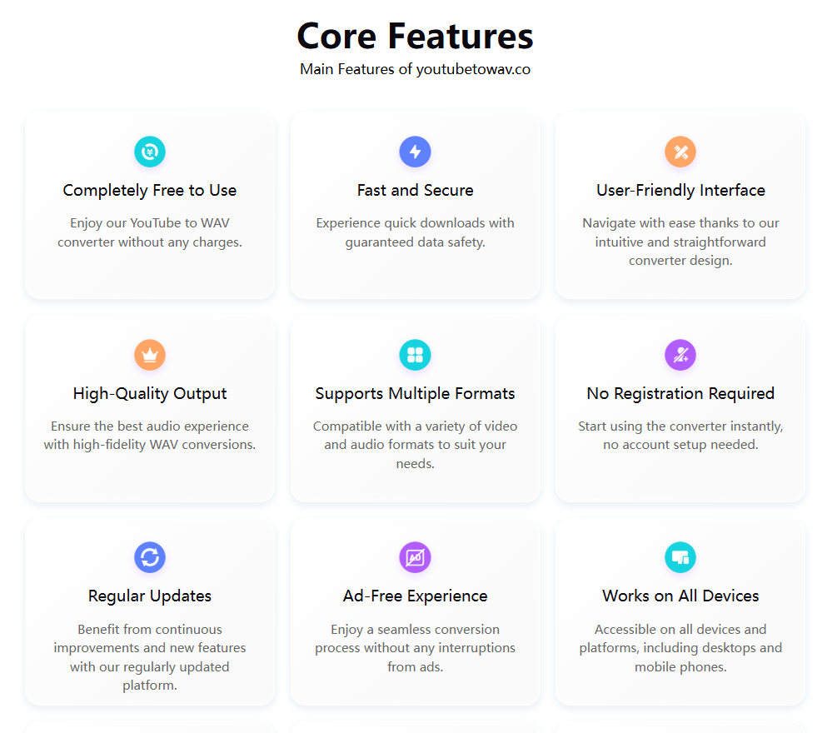Click the User-Friendly Interface title
This screenshot has width=827, height=733.
pos(680,191)
